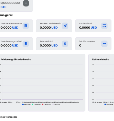Click the red Cancelado legend dot
The image size is (114, 121).
43,104
